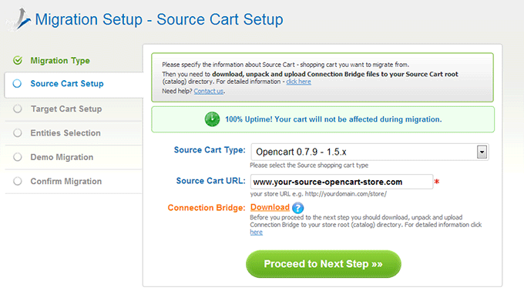Follow the Contact us link

pos(209,91)
